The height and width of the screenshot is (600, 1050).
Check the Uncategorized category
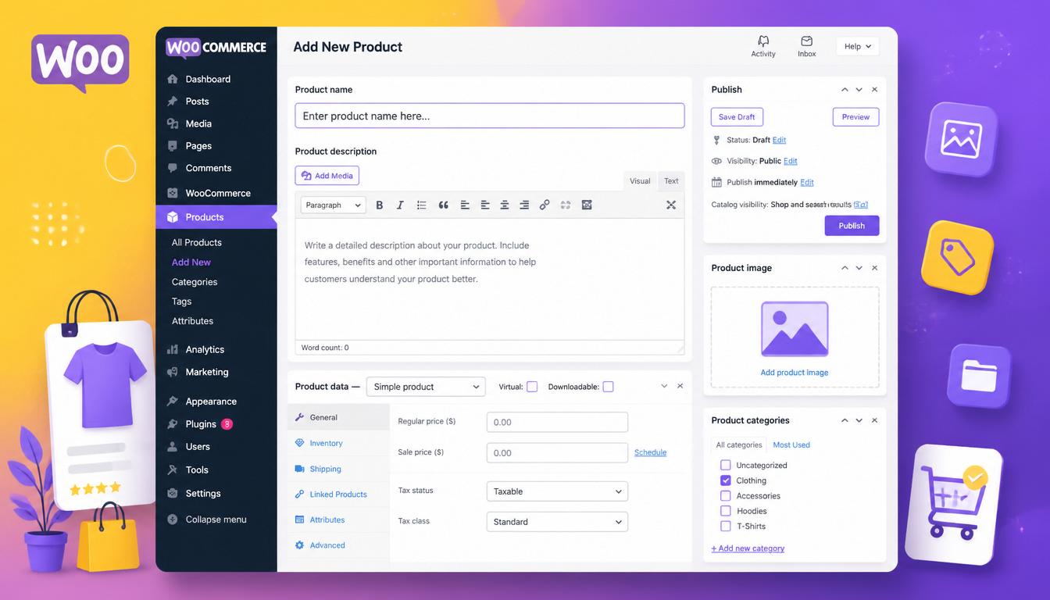click(725, 465)
